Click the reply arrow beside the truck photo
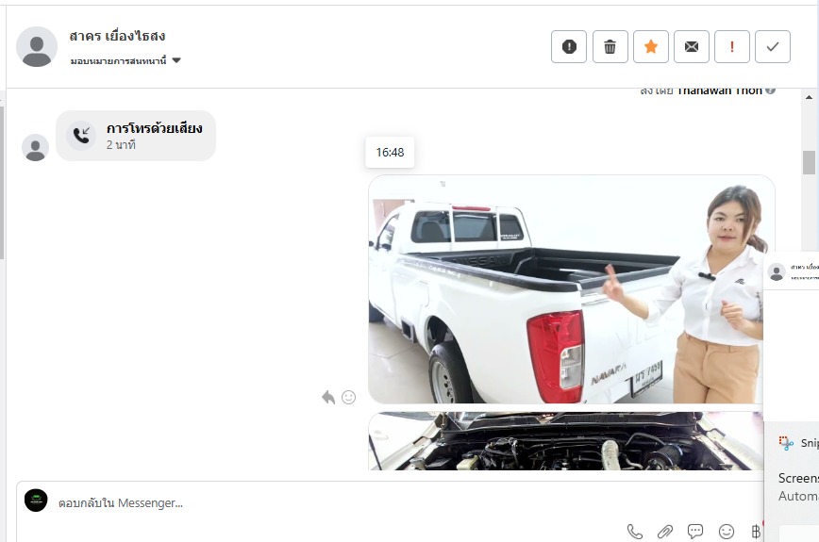The width and height of the screenshot is (819, 542). pos(328,398)
